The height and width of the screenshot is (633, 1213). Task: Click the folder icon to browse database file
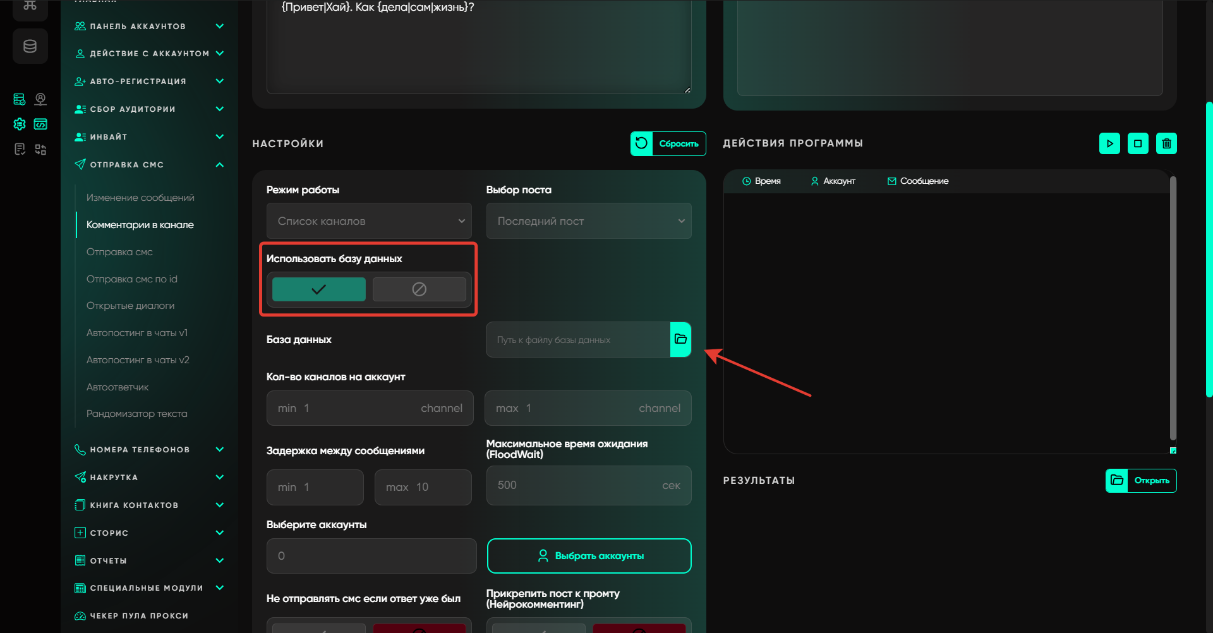point(680,339)
